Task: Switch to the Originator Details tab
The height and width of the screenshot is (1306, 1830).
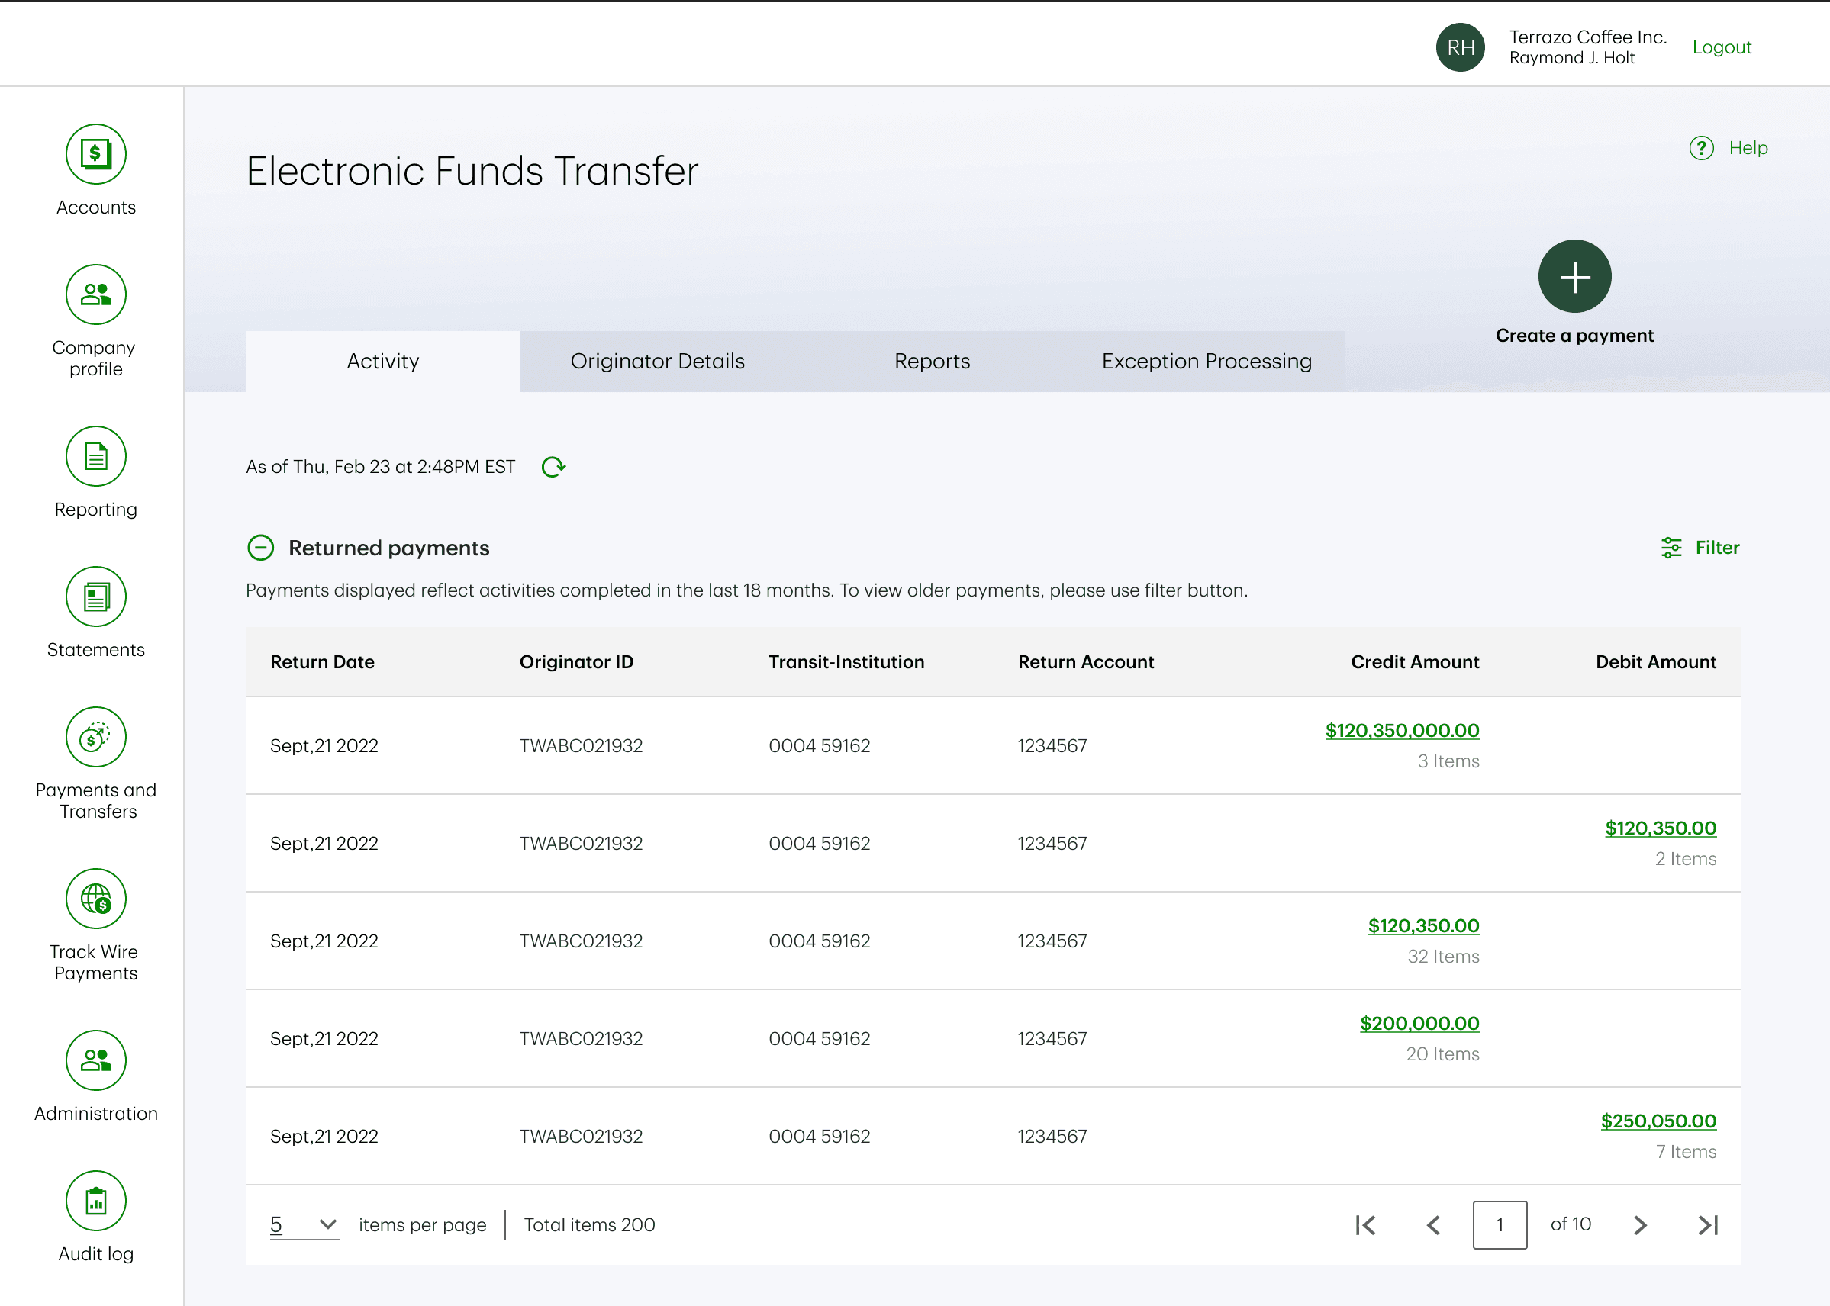Action: [x=657, y=362]
